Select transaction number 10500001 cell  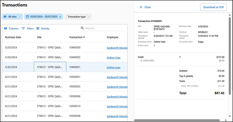click(x=75, y=77)
